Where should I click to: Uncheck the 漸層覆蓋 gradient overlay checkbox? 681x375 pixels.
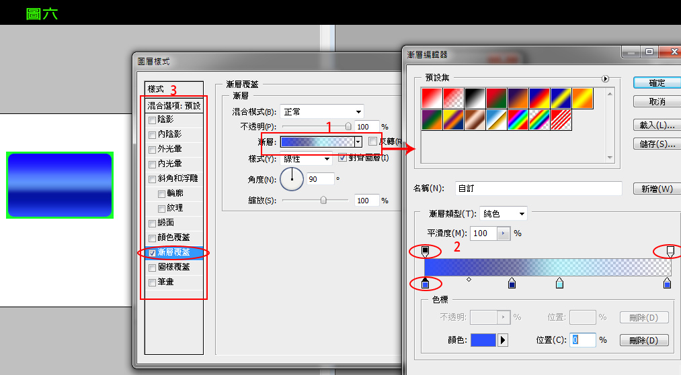point(152,253)
